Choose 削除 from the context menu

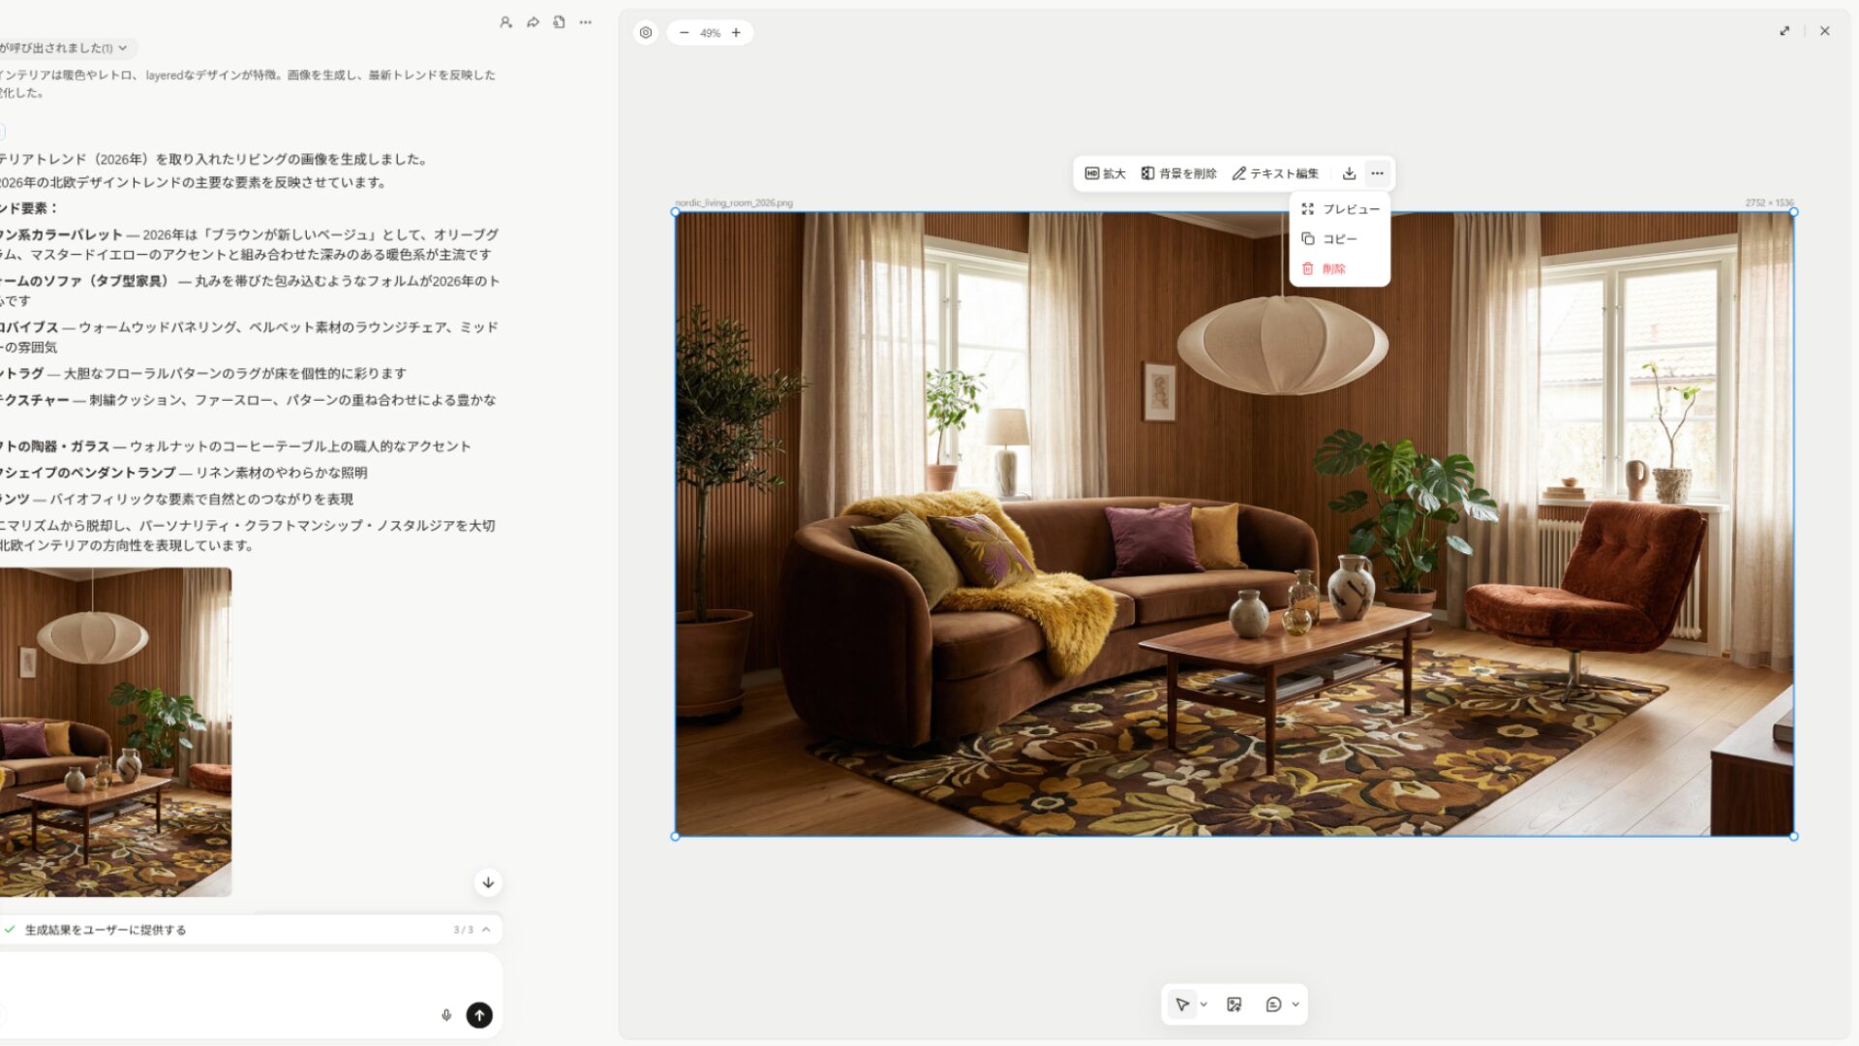pos(1333,268)
